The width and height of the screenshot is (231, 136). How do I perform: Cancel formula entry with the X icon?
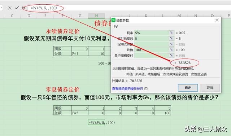click(10, 8)
